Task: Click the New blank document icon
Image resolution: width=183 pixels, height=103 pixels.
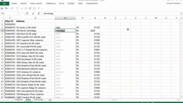Action: [17, 8]
